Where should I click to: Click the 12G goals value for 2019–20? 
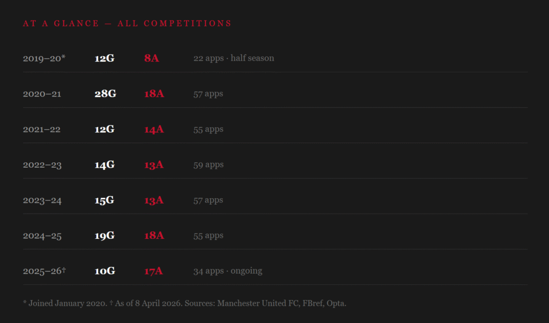tap(105, 58)
